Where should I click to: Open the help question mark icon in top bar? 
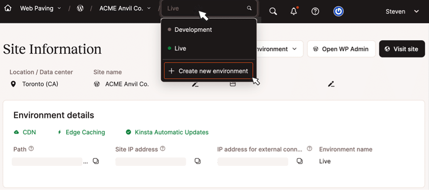315,11
